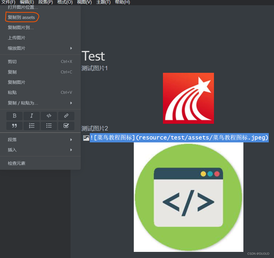Image resolution: width=274 pixels, height=258 pixels.
Task: Expand the 段落 submenu arrow
Action: point(71,140)
